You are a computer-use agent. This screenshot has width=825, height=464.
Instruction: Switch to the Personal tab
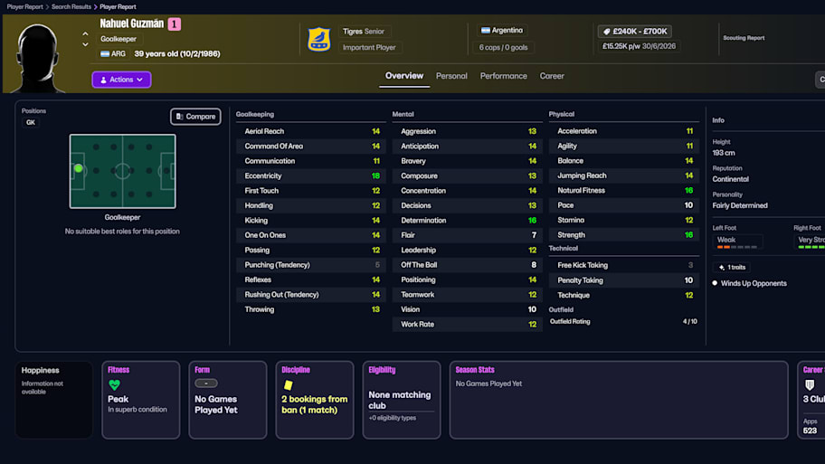(451, 76)
